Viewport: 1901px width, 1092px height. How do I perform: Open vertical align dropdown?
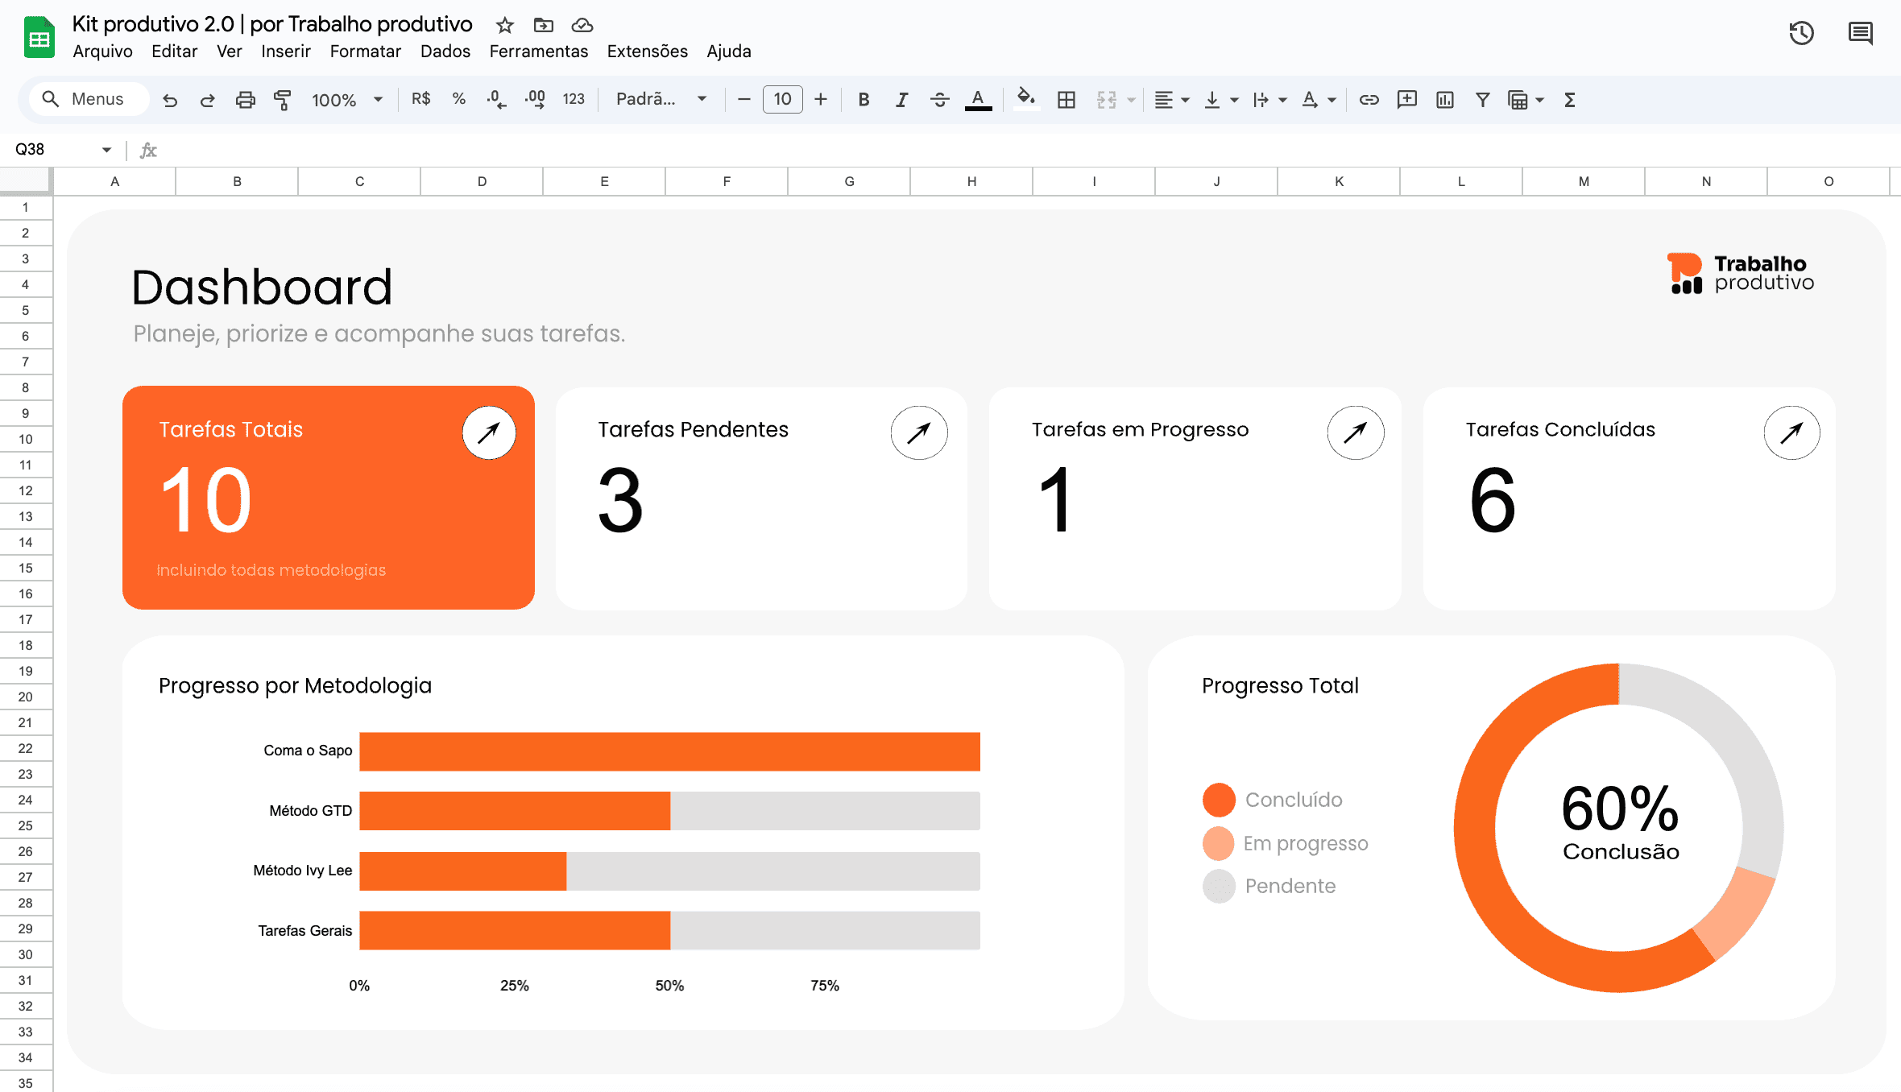[1220, 100]
